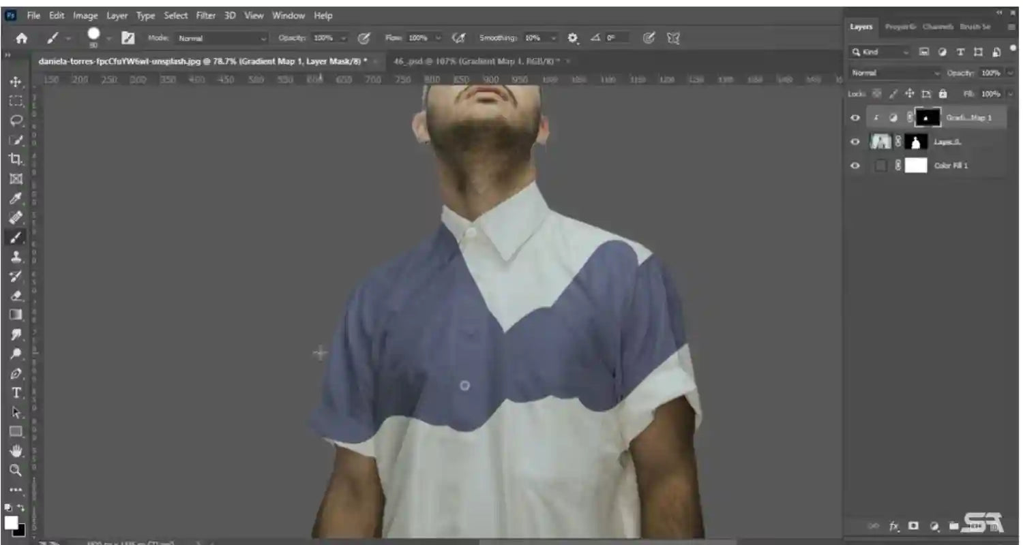Add a layer mask from panel bottom
Screen dimensions: 1023x545
(914, 527)
